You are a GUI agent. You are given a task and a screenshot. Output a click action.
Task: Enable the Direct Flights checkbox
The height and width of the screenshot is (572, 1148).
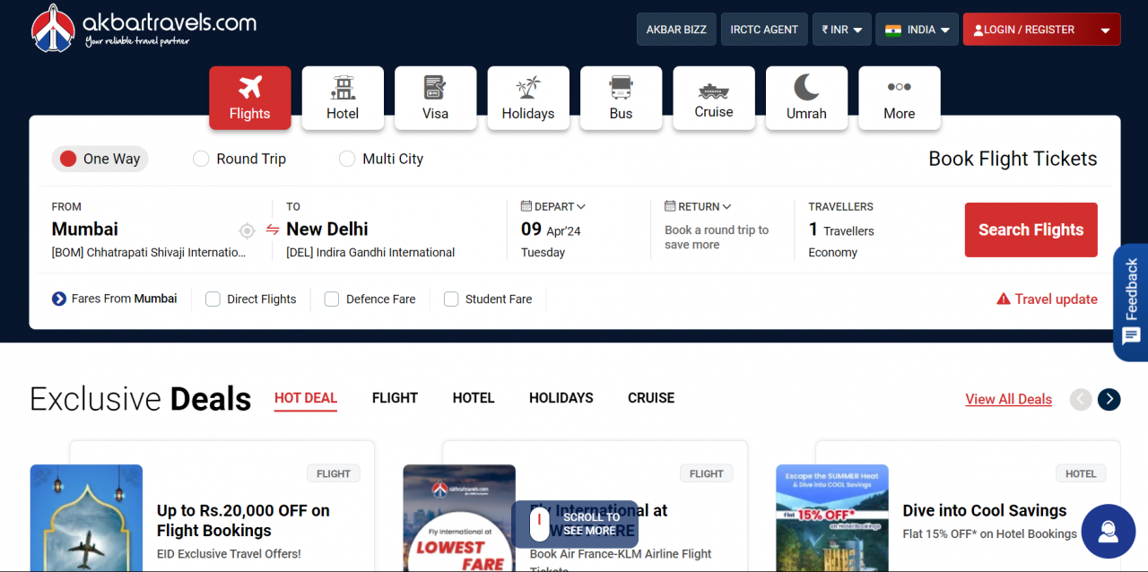pos(213,299)
